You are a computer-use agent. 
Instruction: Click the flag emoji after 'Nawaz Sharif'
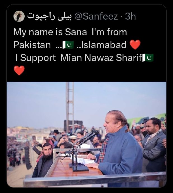[x=148, y=58]
